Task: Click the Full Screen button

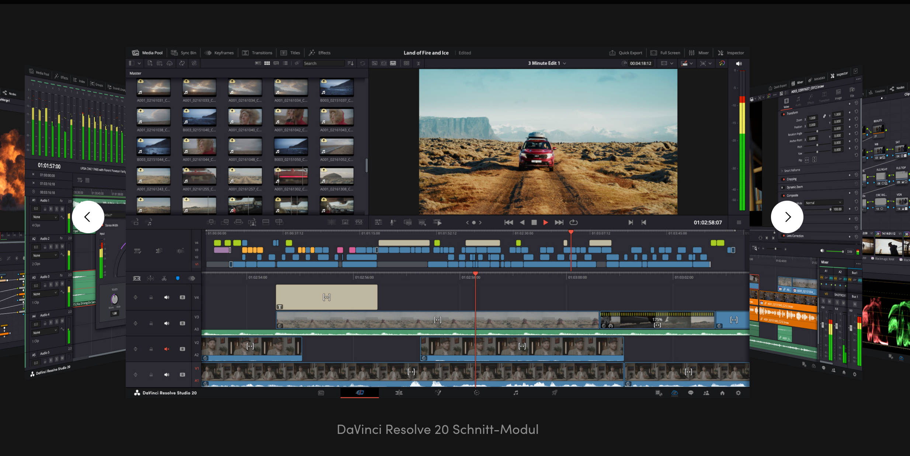Action: coord(666,52)
